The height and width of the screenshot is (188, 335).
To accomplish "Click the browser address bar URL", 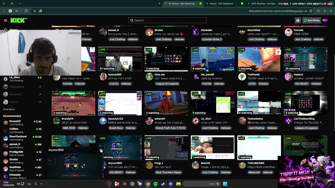I will tap(278, 11).
